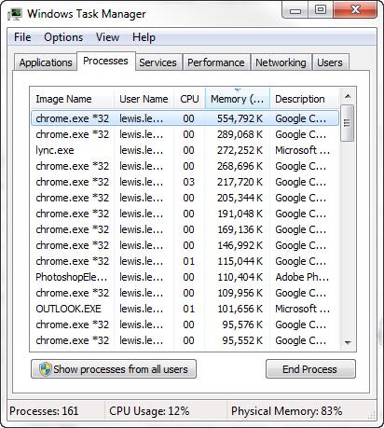Click the End Process button
The image size is (384, 428).
point(310,369)
